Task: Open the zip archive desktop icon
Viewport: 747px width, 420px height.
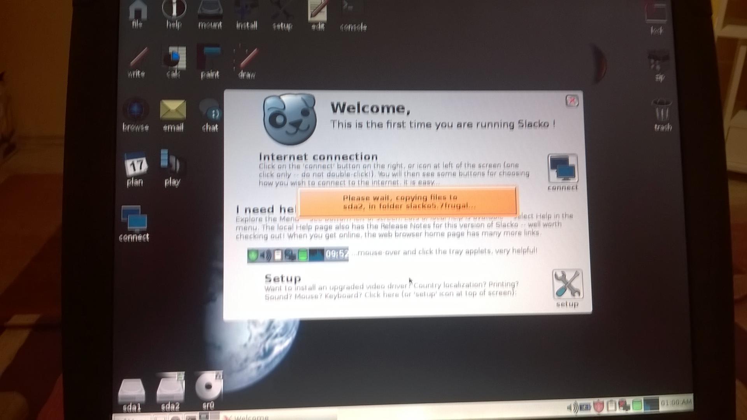Action: click(x=659, y=66)
